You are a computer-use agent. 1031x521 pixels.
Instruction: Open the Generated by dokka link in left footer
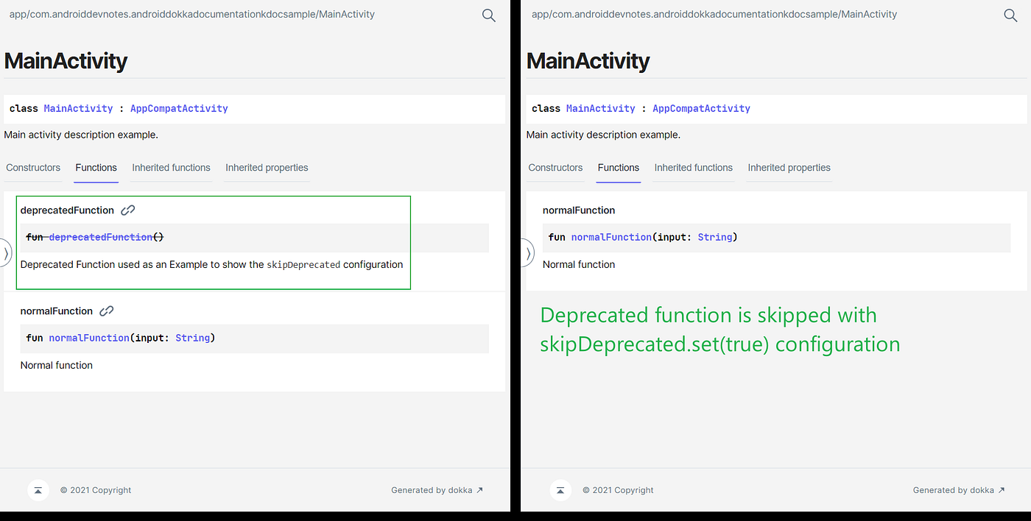pos(437,490)
